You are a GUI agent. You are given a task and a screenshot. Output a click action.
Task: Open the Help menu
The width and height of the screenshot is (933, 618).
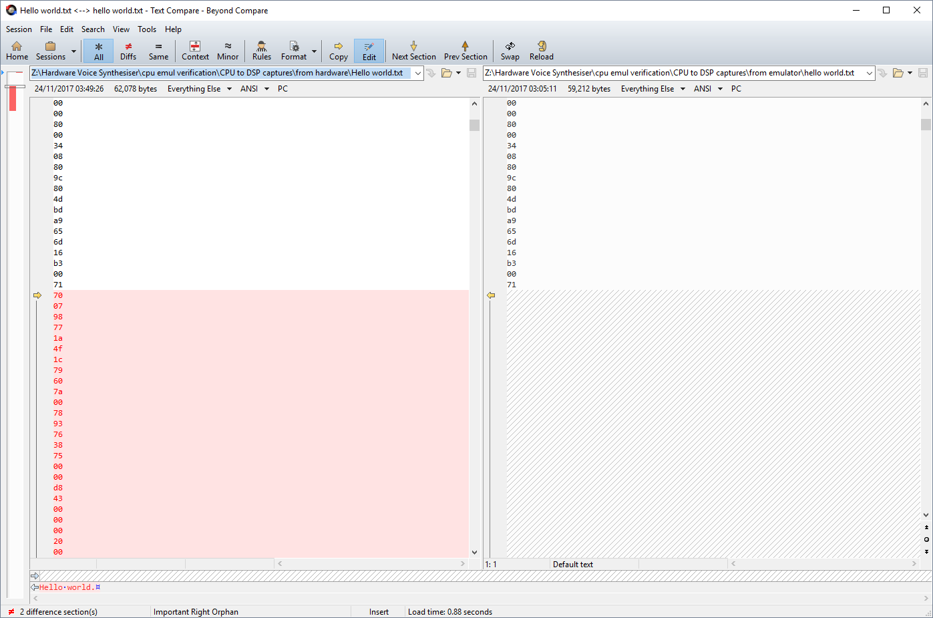click(x=173, y=29)
